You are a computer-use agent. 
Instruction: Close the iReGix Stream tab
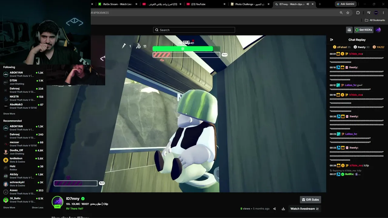[x=136, y=4]
